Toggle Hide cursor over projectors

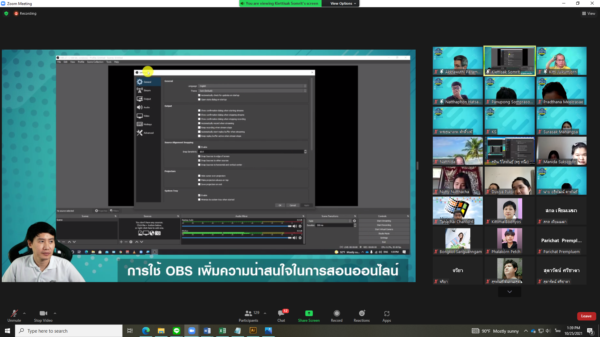[x=199, y=176]
